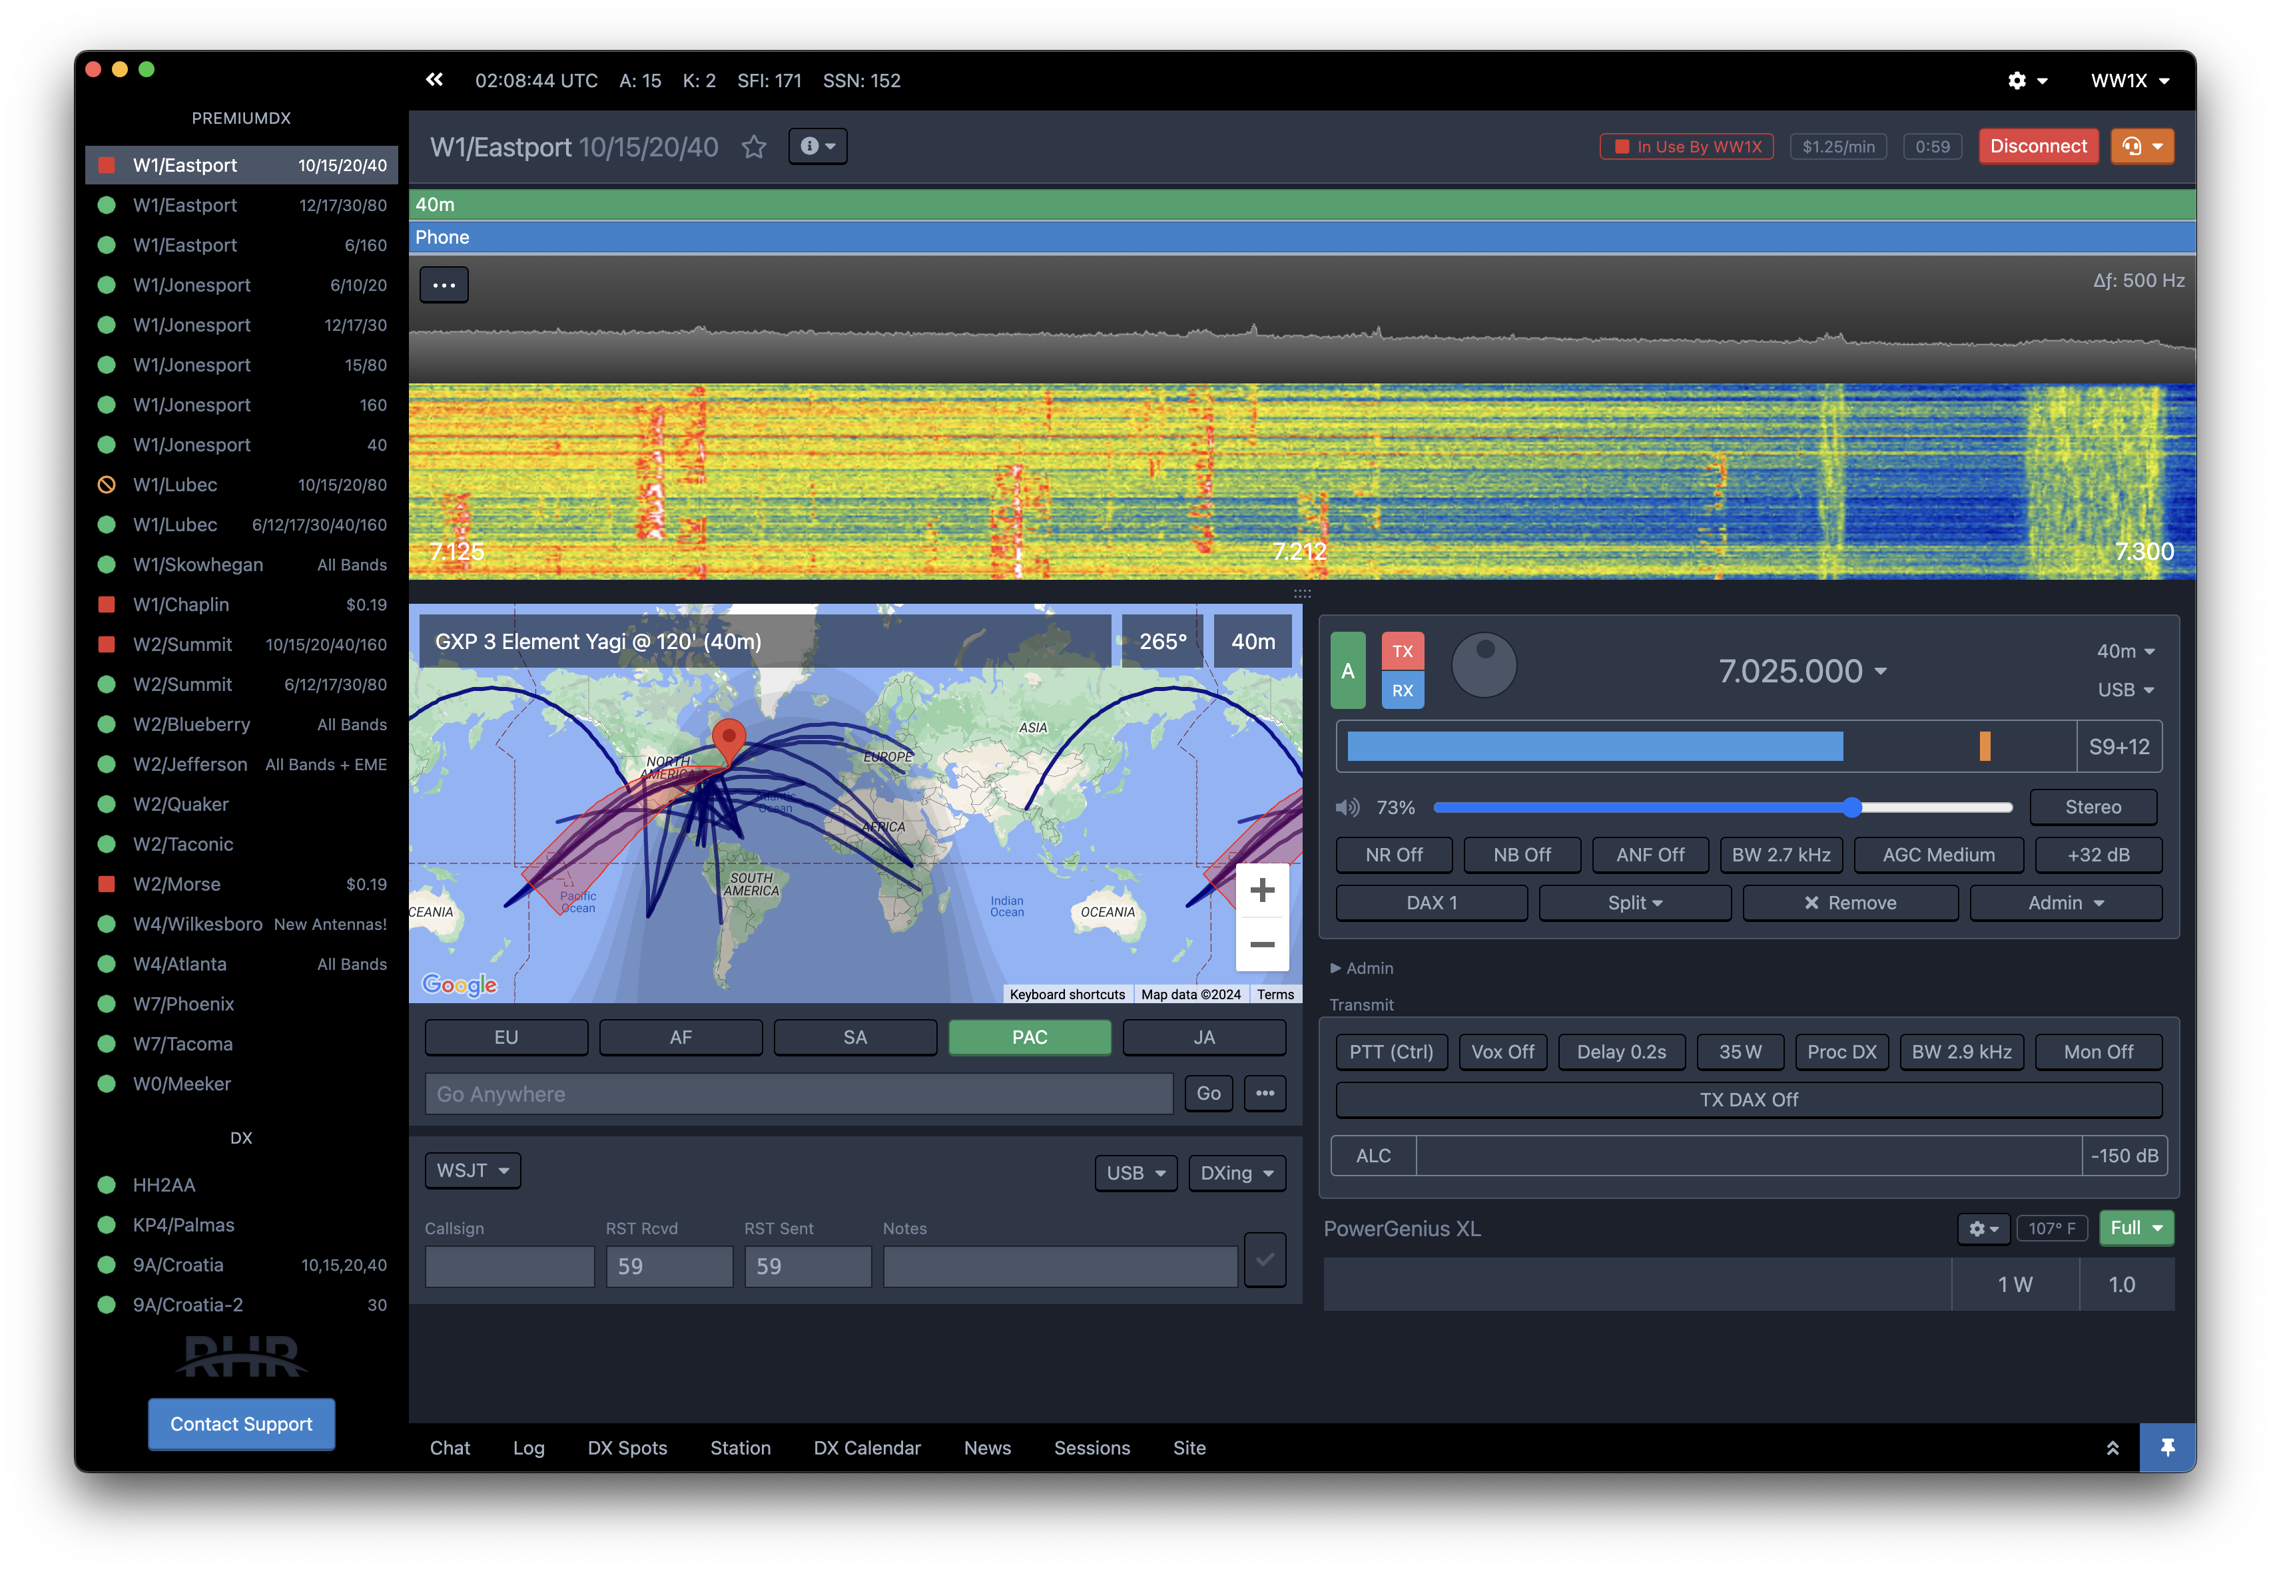The image size is (2271, 1571).
Task: Submit log entry with checkmark button
Action: tap(1265, 1259)
